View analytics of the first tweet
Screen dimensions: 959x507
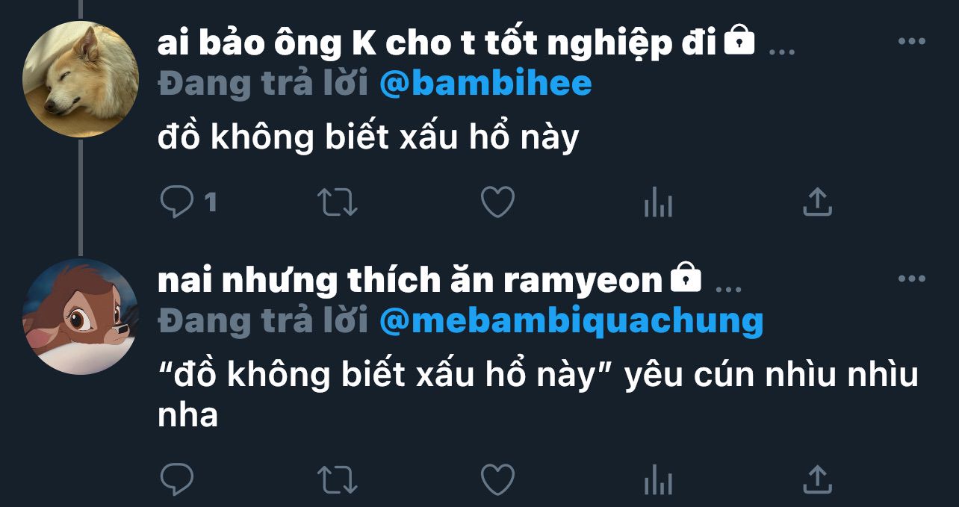(658, 202)
